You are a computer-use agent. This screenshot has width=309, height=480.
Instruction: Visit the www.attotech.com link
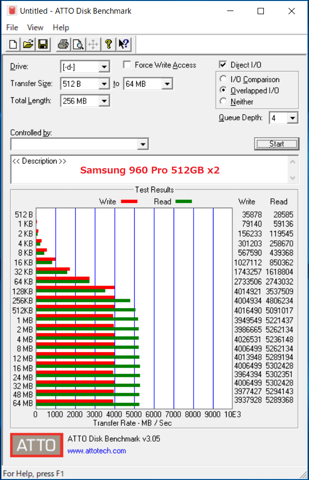(x=97, y=451)
